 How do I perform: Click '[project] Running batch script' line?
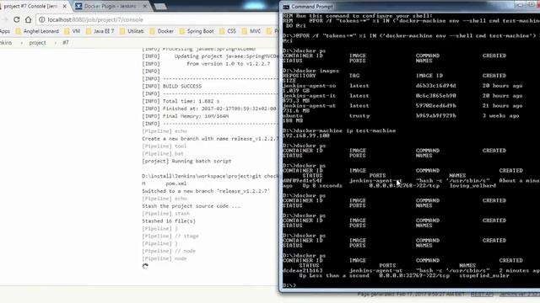[x=186, y=161]
